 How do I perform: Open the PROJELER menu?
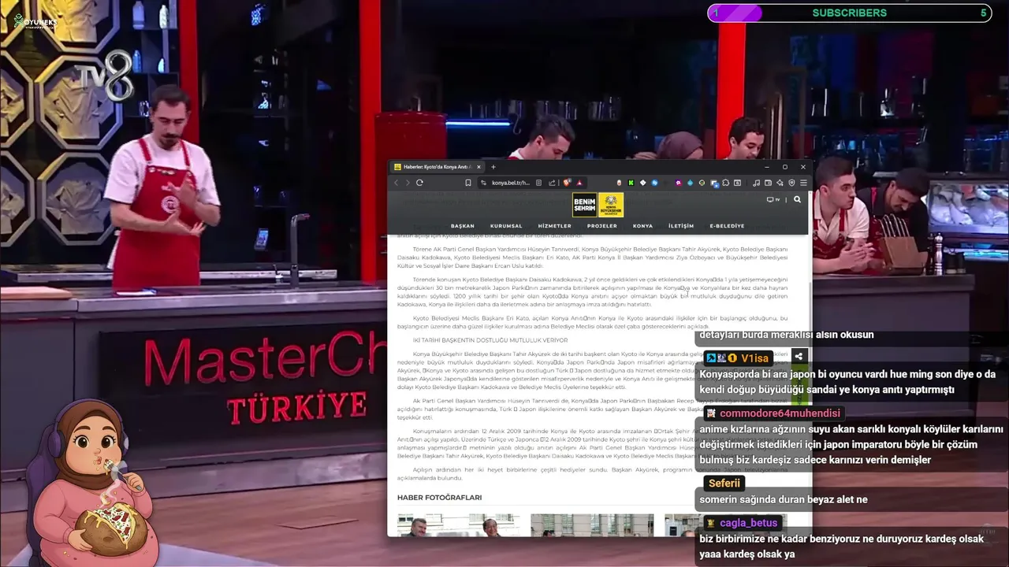coord(602,226)
